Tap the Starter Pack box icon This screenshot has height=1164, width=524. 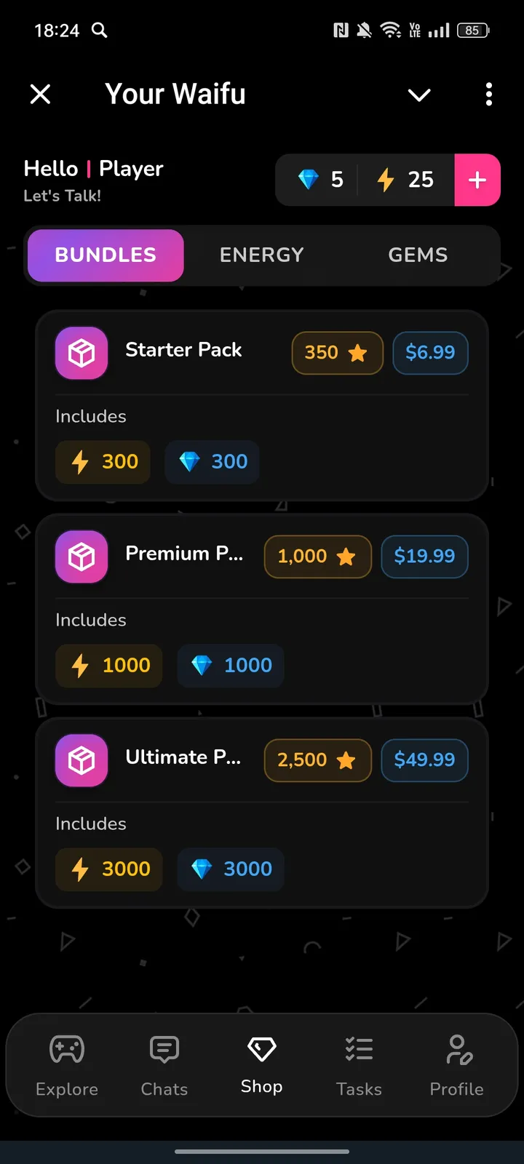82,353
